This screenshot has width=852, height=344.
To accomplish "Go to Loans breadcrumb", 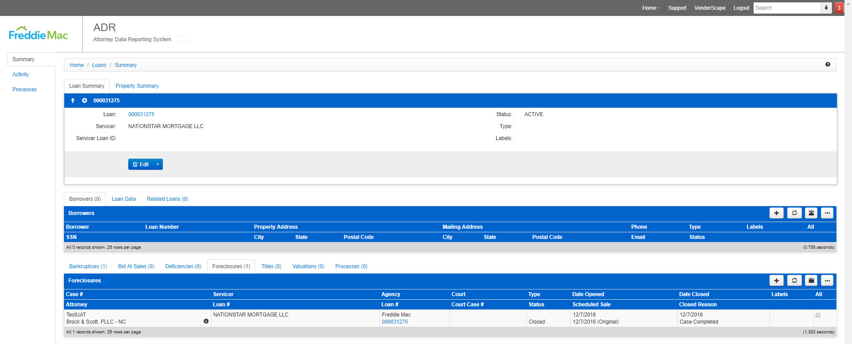I will (x=99, y=65).
